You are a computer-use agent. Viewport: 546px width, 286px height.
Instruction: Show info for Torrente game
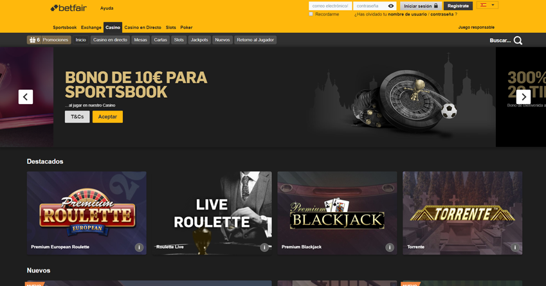tap(515, 247)
